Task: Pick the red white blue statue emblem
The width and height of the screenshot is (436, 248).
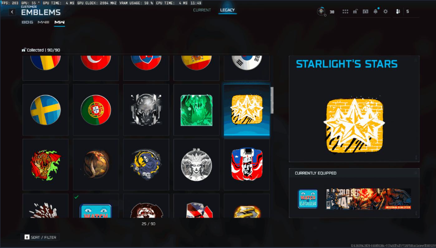Action: [x=247, y=165]
